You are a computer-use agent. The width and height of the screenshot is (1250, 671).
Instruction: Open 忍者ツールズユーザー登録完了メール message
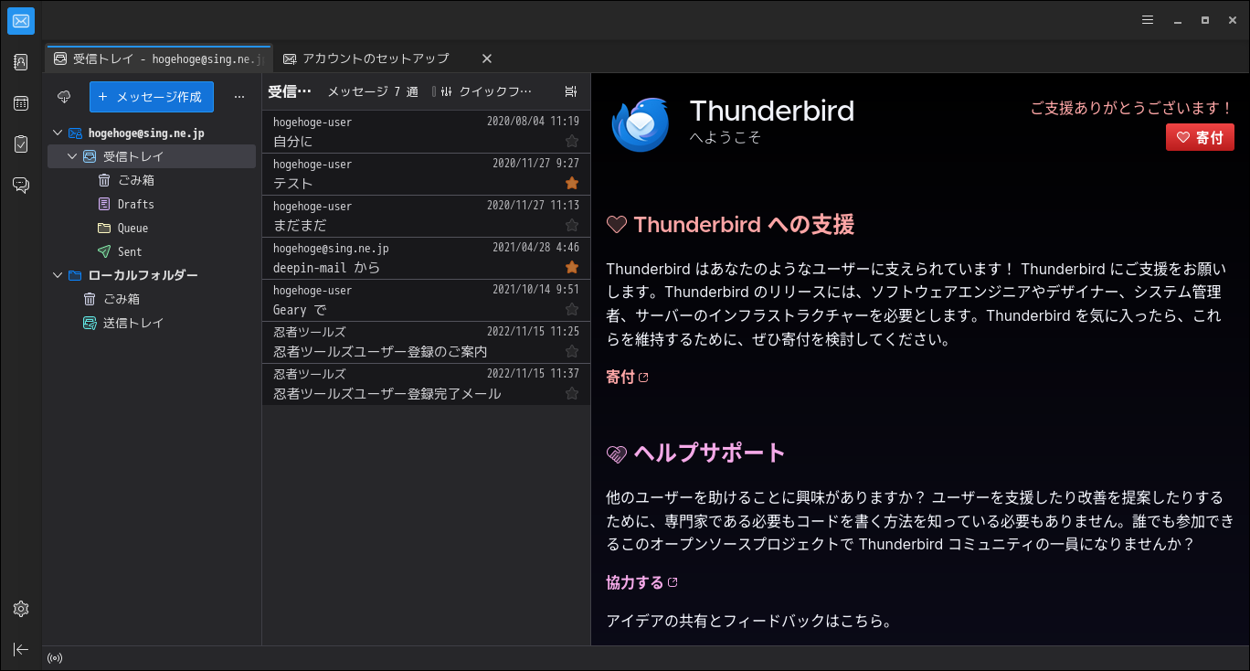point(426,384)
